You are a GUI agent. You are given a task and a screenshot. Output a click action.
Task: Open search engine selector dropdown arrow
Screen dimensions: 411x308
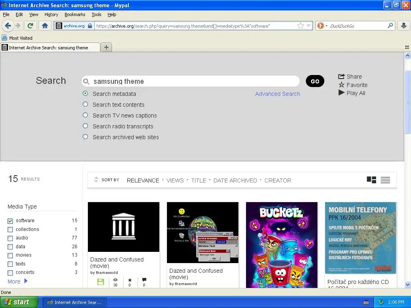click(326, 26)
